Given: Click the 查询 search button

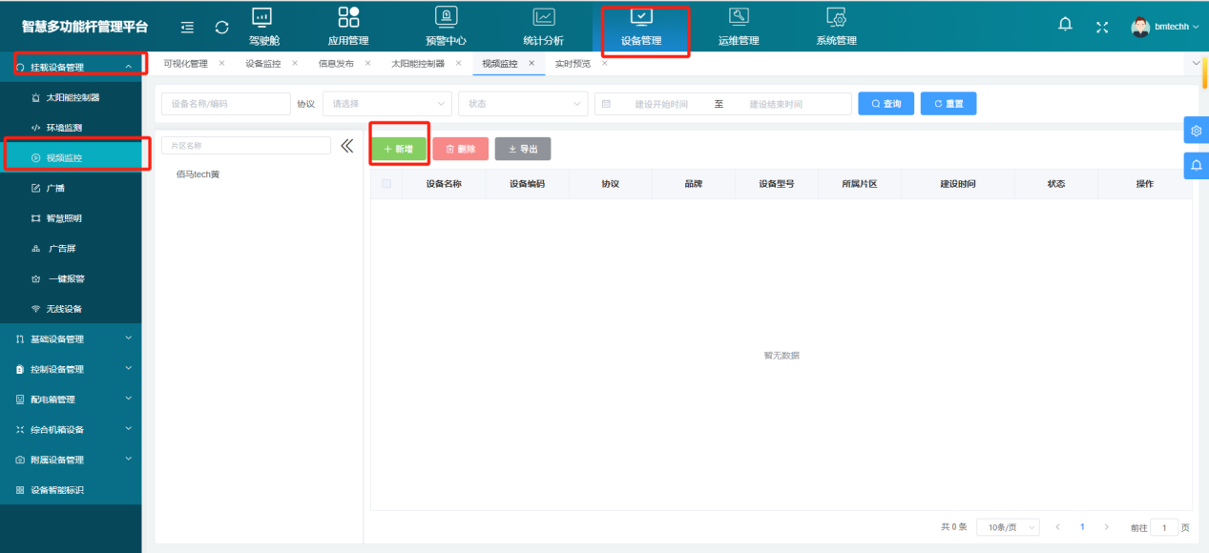Looking at the screenshot, I should coord(886,103).
